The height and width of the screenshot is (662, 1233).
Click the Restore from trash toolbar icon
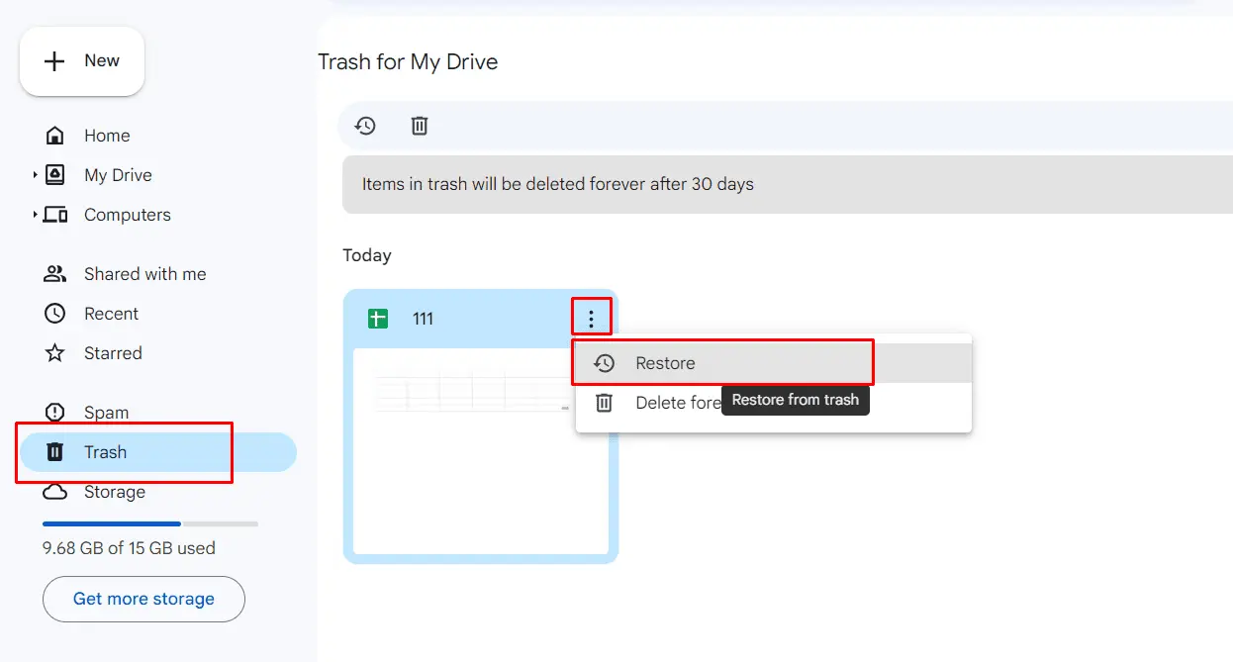[364, 126]
